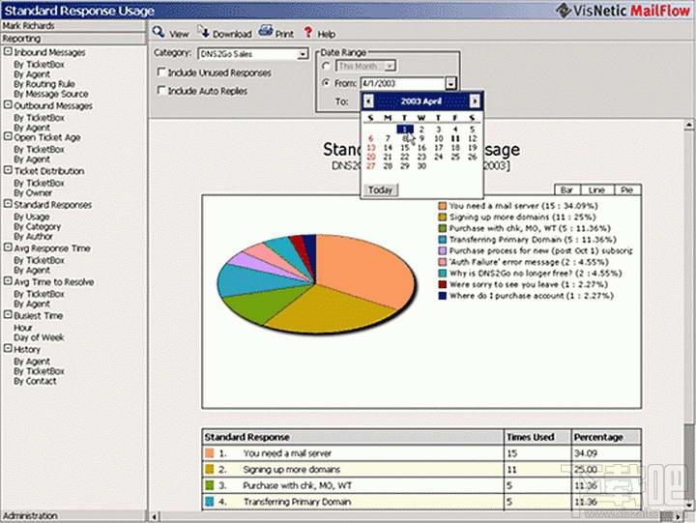This screenshot has width=696, height=523.
Task: Select April 15 in the calendar
Action: tap(405, 147)
